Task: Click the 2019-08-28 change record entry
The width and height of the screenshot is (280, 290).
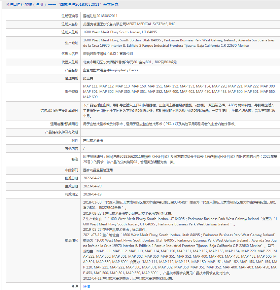Action: pyautogui.click(x=180, y=219)
